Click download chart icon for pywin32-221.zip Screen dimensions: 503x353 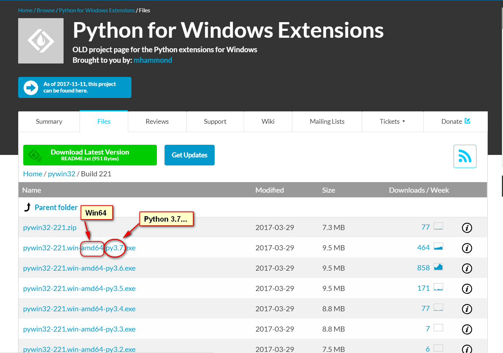click(x=438, y=226)
